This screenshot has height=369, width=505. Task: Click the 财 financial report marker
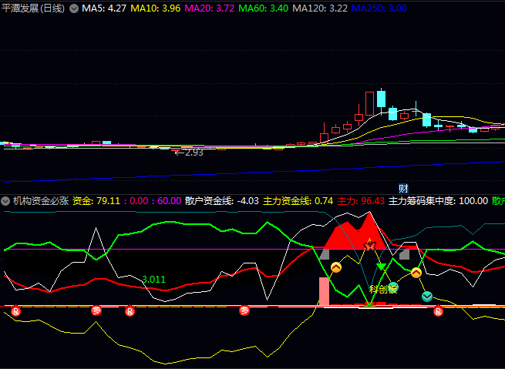pos(403,189)
